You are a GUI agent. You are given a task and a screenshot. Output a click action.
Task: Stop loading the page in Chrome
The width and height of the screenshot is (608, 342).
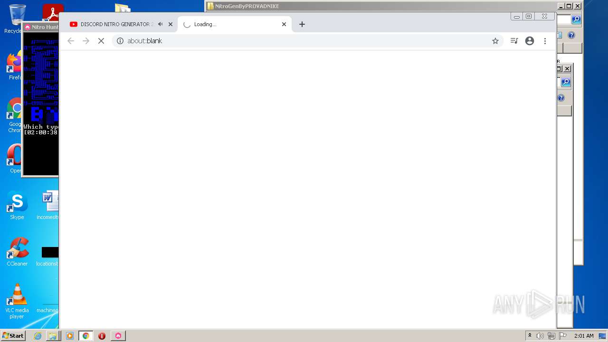101,41
